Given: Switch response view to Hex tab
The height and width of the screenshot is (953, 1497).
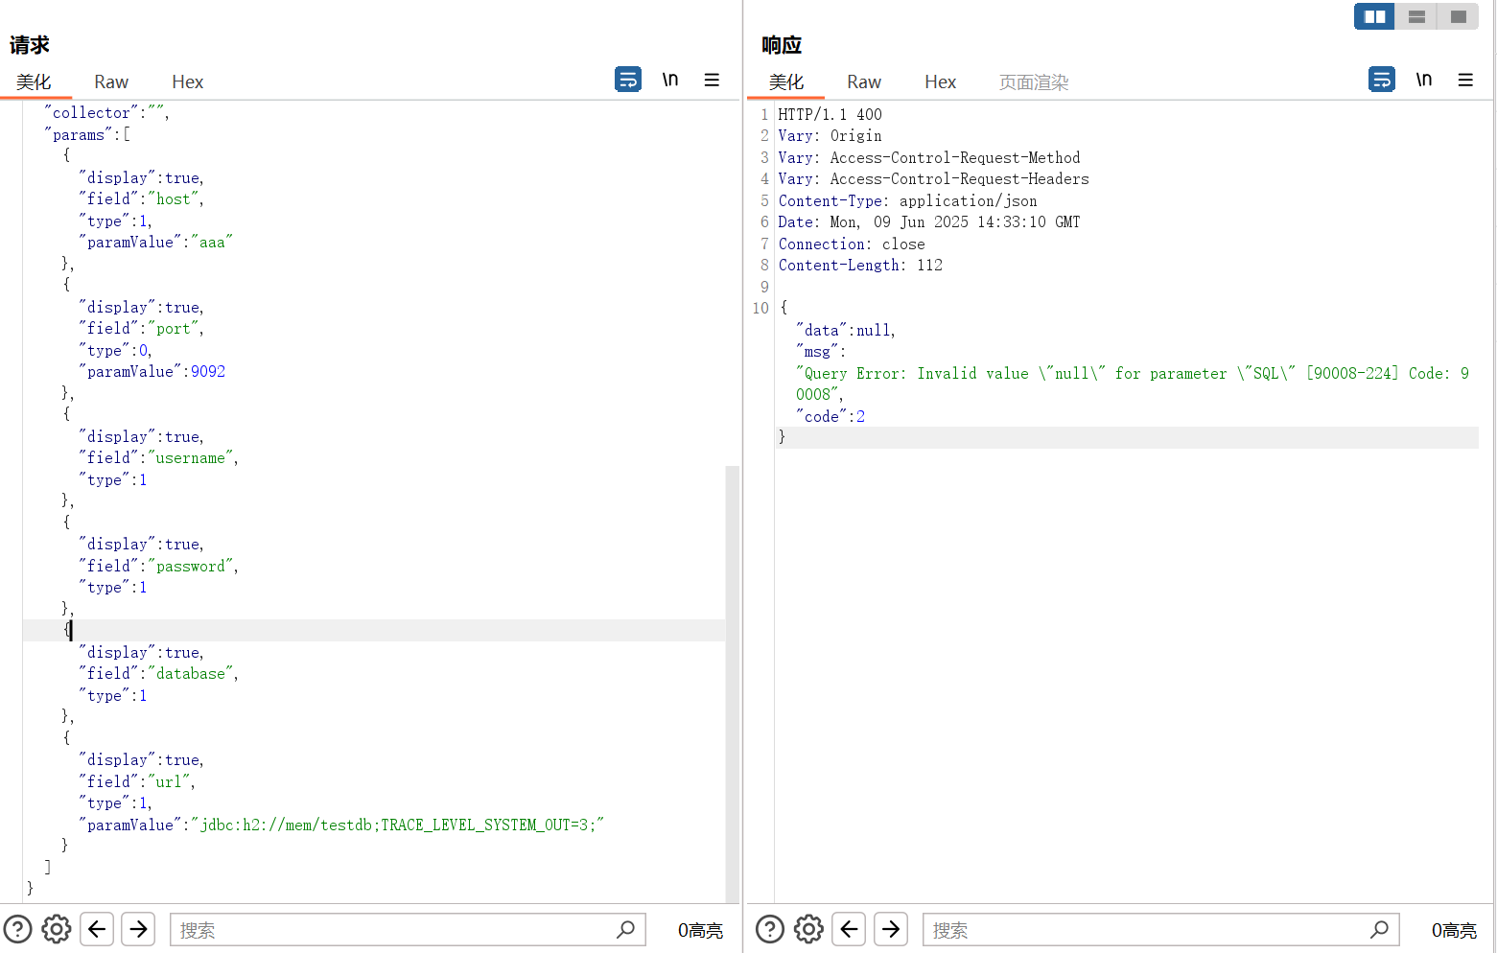Looking at the screenshot, I should coord(940,82).
